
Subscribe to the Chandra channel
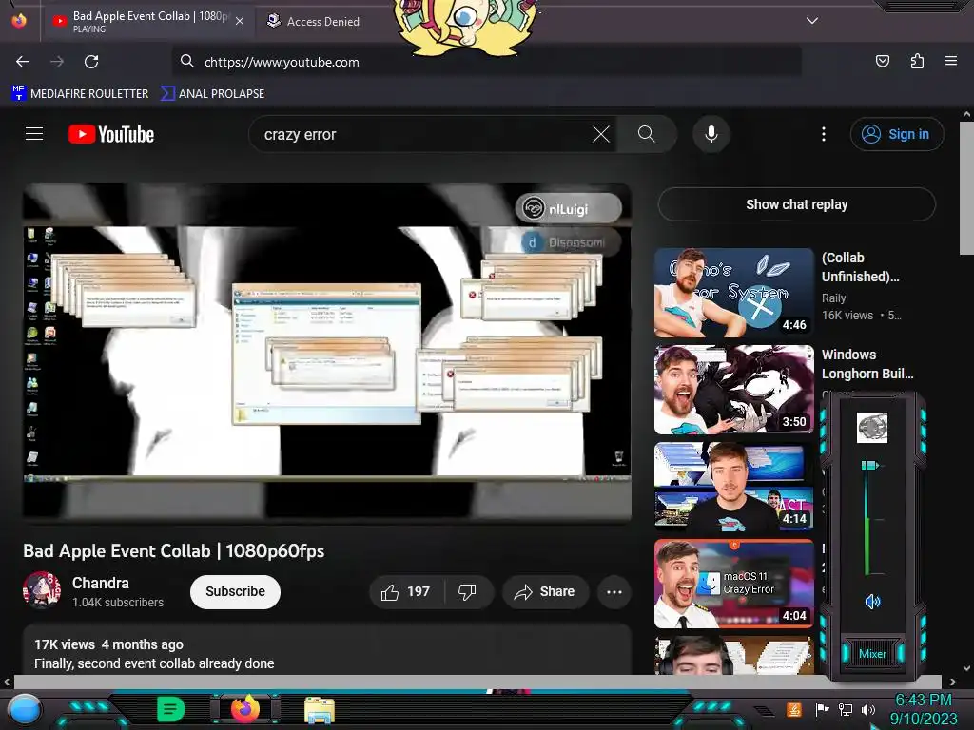(x=236, y=591)
